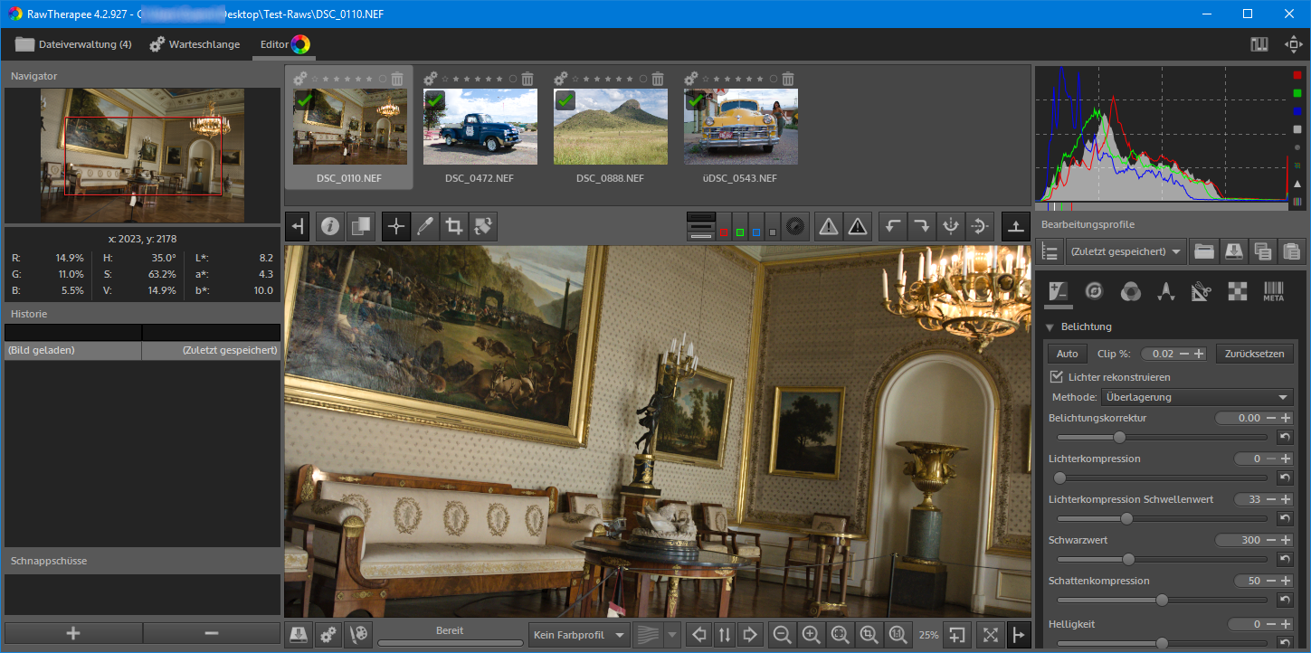Zoom in using the magnifier plus icon
This screenshot has height=653, width=1311.
(x=811, y=635)
